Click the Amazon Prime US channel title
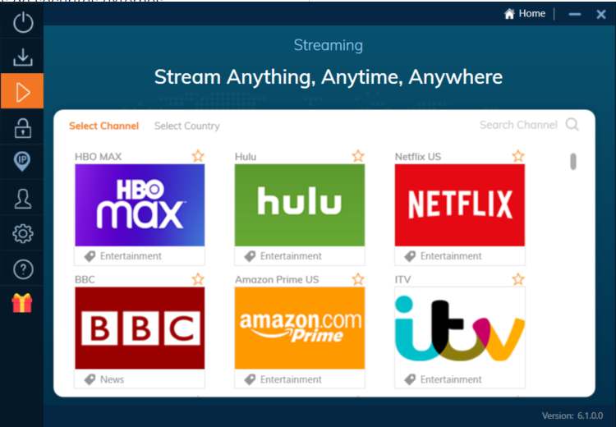This screenshot has width=616, height=427. tap(277, 280)
